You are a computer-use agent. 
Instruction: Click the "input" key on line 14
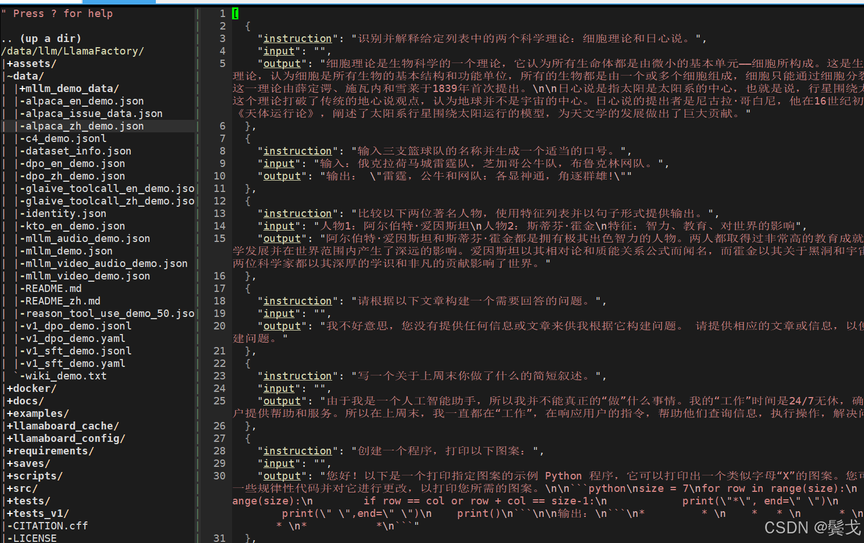[279, 226]
